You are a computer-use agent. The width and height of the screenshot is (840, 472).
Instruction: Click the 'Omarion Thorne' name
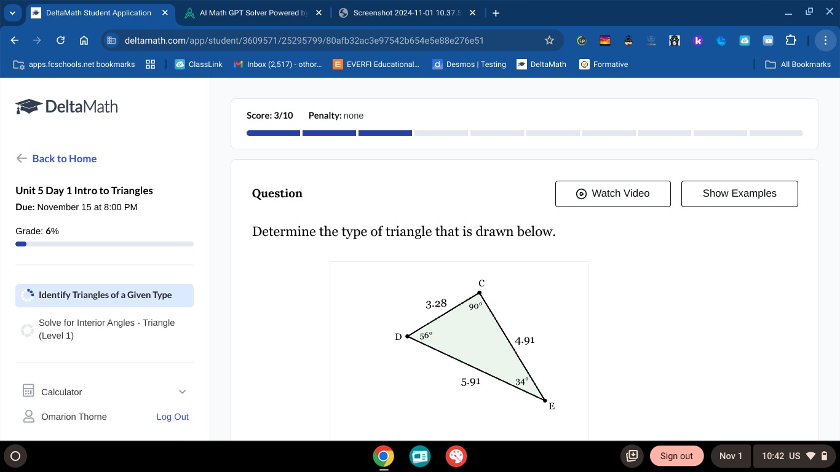pyautogui.click(x=74, y=417)
